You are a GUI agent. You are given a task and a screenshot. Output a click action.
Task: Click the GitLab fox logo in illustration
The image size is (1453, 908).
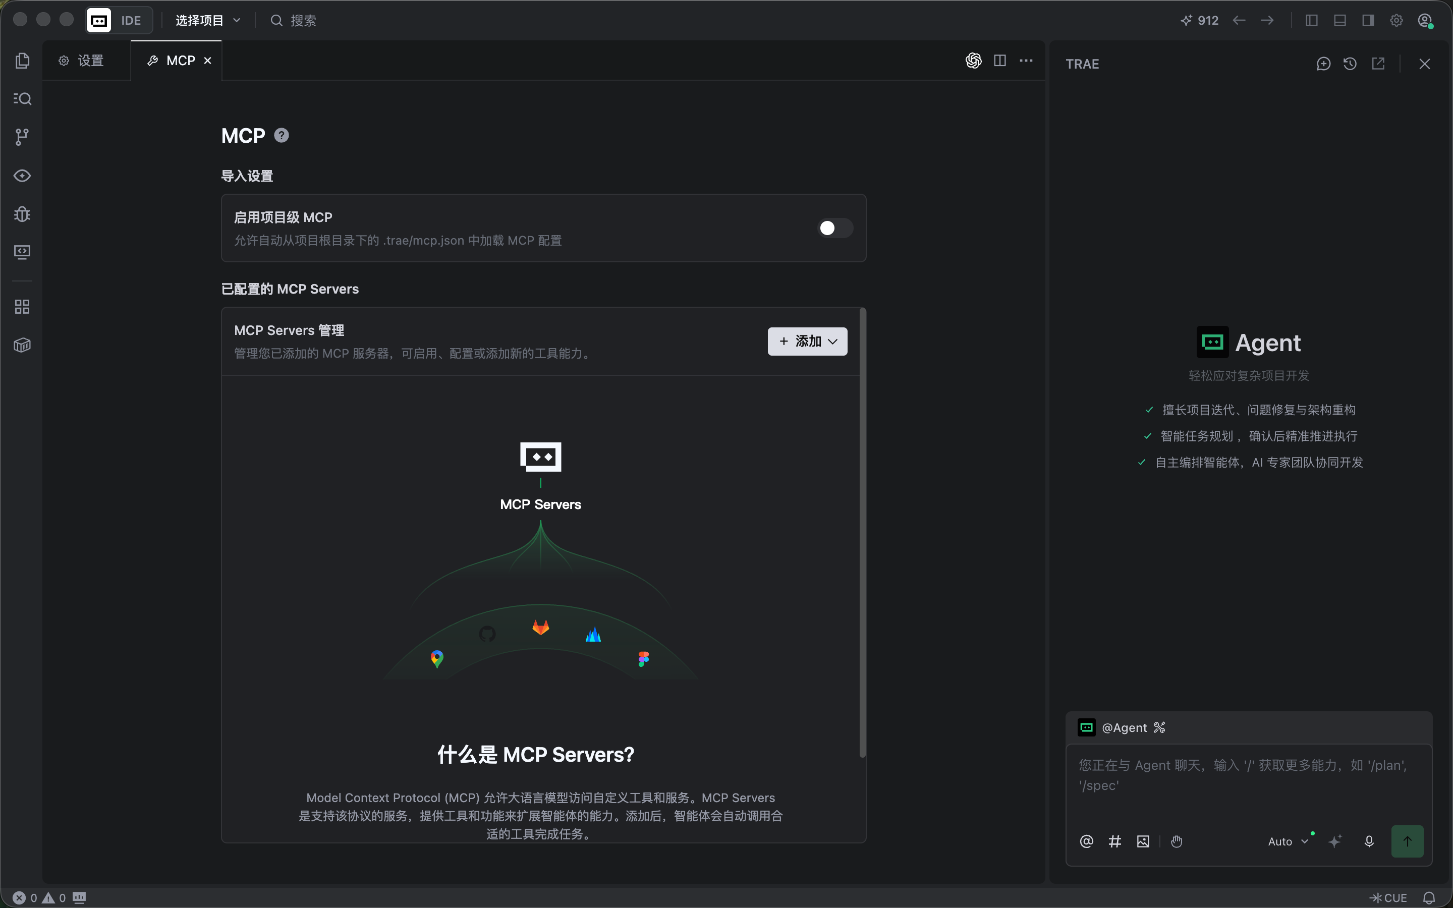[x=540, y=627]
